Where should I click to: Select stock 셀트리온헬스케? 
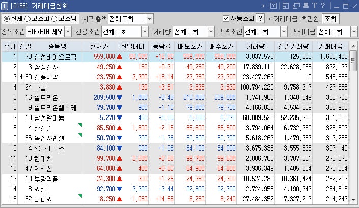(x=55, y=108)
